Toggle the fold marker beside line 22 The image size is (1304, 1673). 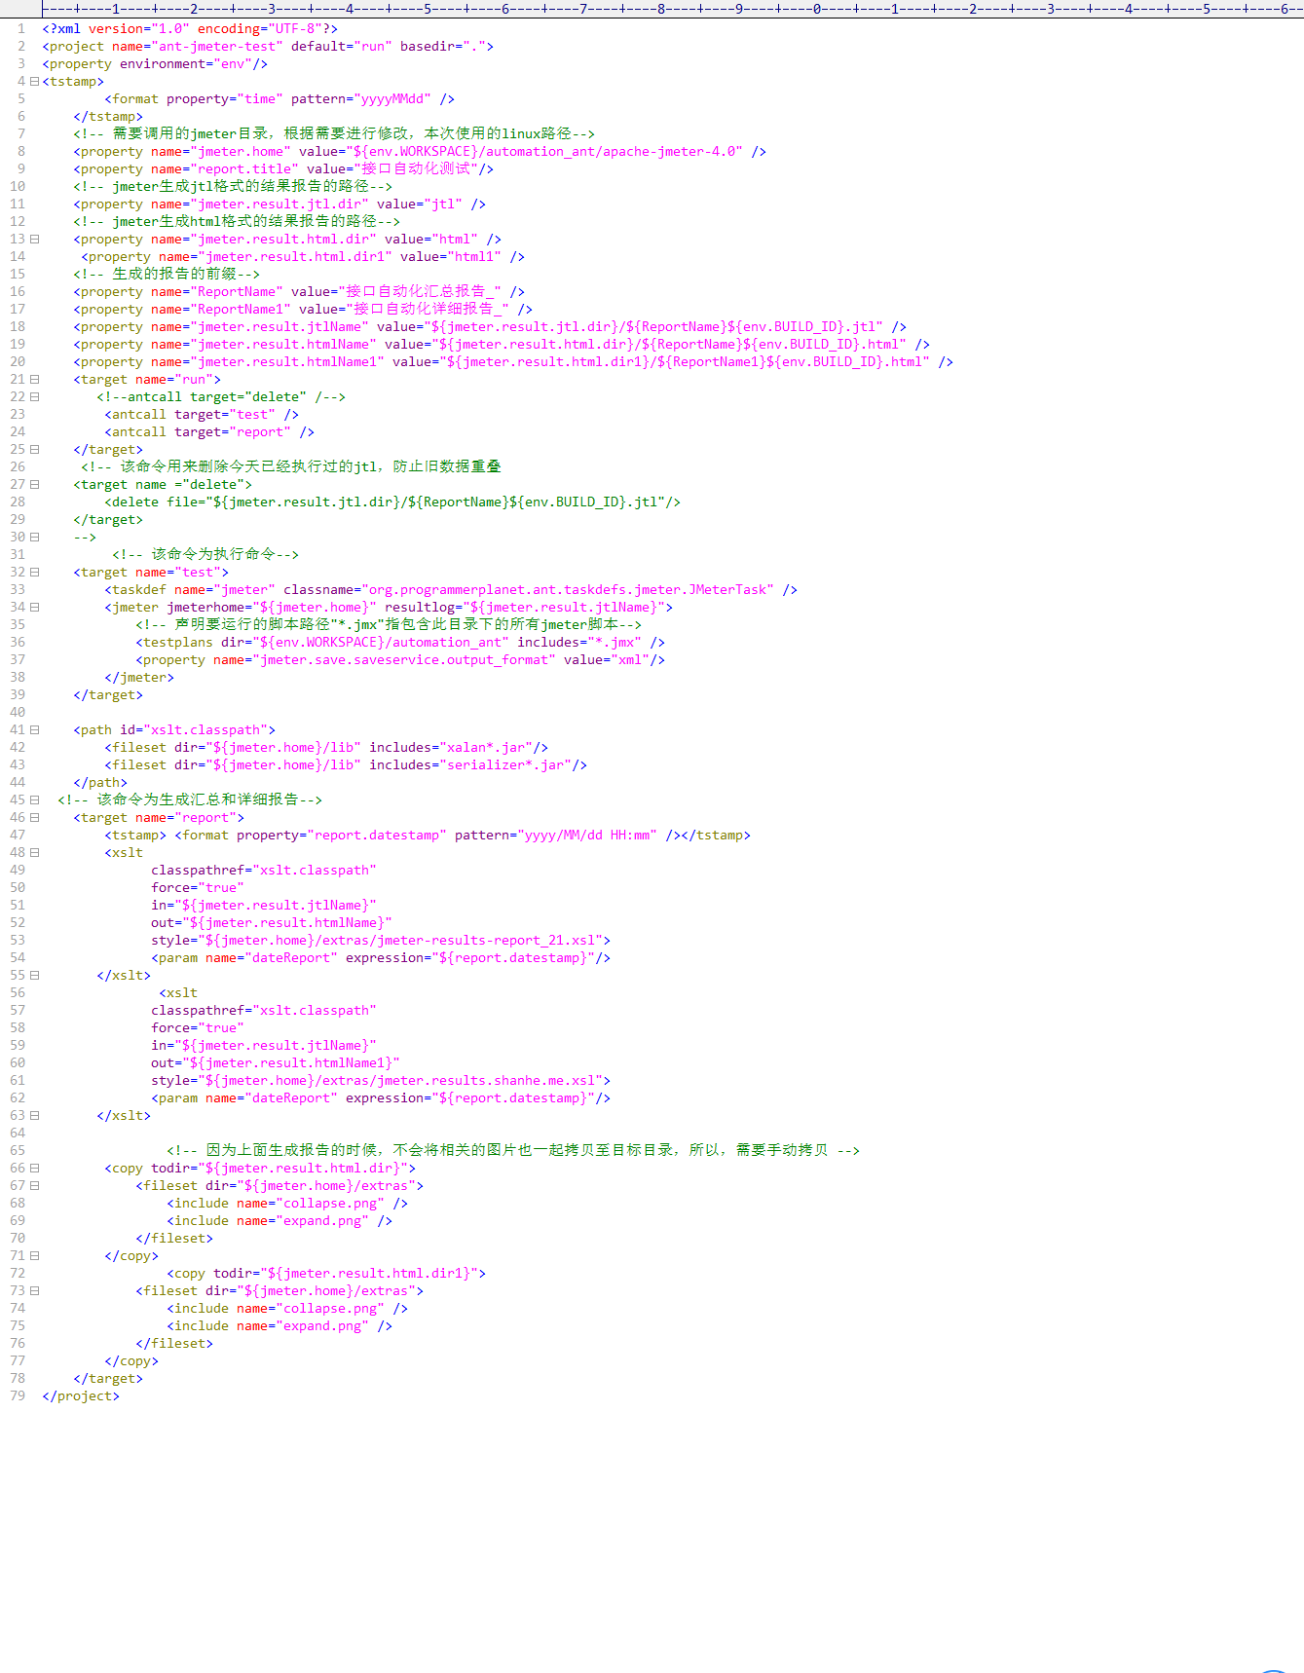click(34, 397)
